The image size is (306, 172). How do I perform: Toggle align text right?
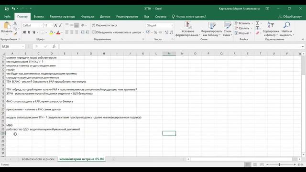[76, 32]
